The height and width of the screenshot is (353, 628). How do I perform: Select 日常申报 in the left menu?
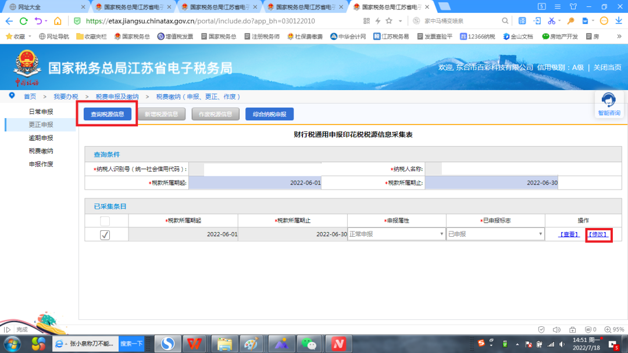41,112
